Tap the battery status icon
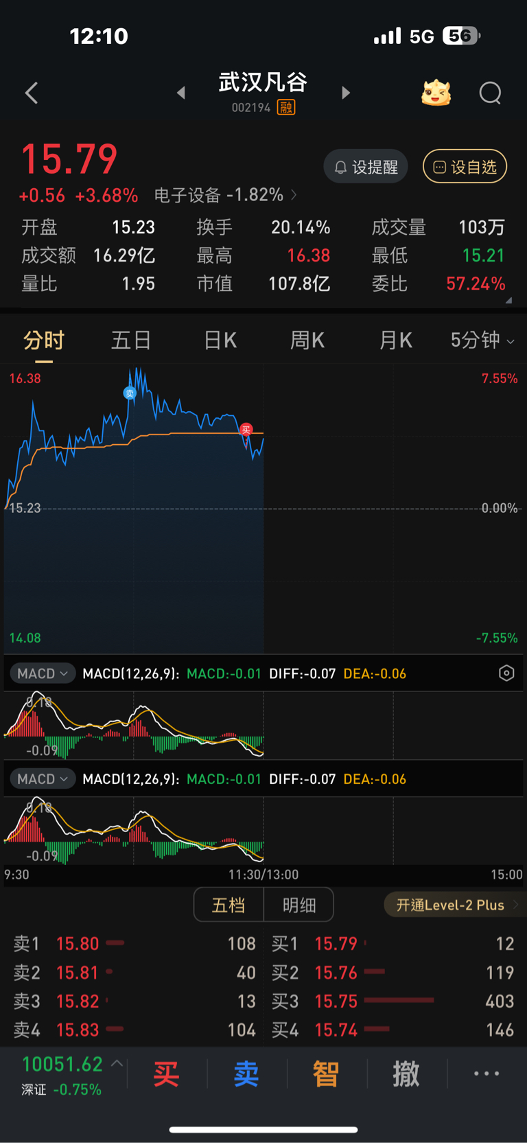The height and width of the screenshot is (1143, 527). click(462, 36)
